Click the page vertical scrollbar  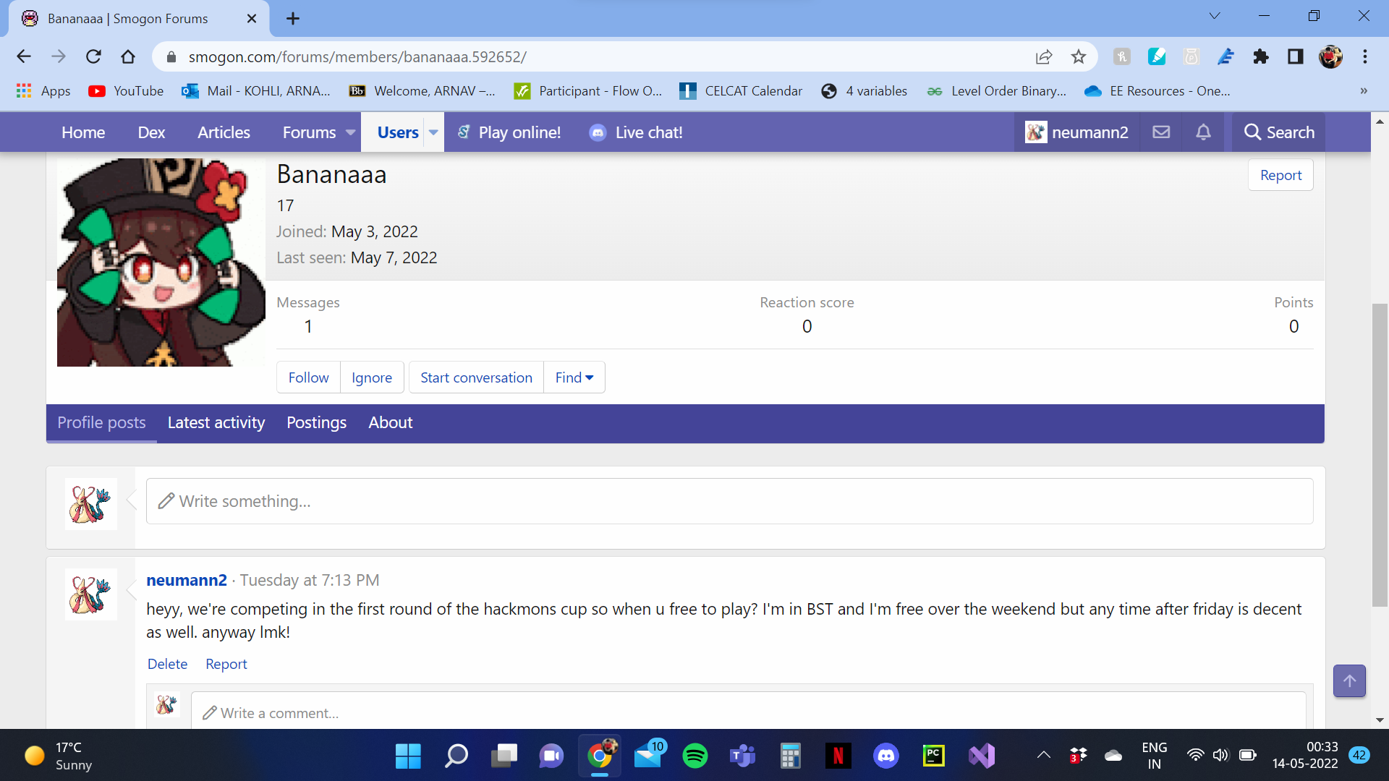coord(1380,456)
